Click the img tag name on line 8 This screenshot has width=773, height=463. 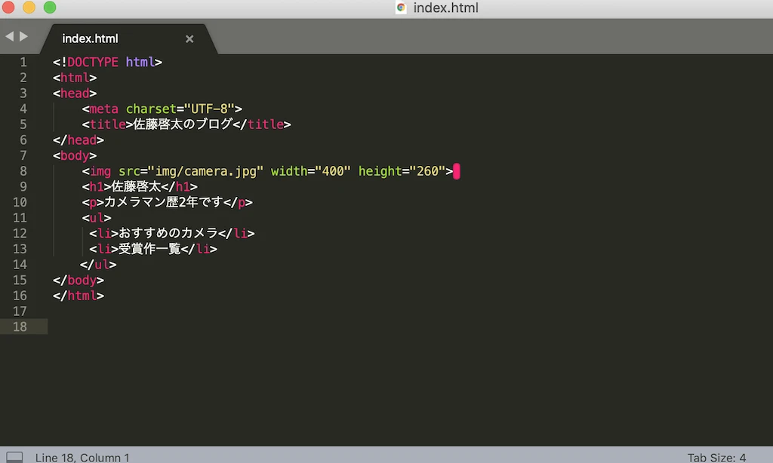100,171
